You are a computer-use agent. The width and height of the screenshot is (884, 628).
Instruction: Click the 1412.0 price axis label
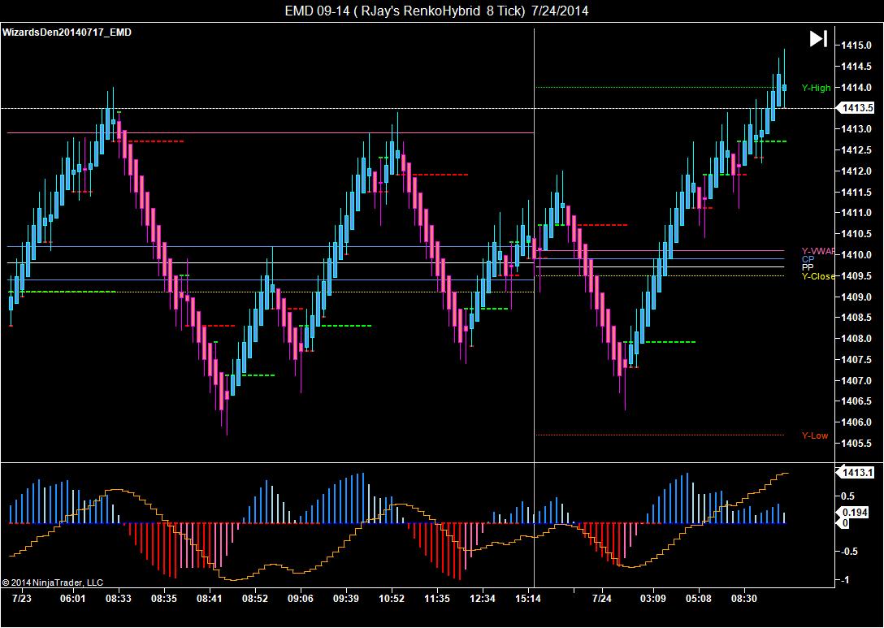coord(856,171)
